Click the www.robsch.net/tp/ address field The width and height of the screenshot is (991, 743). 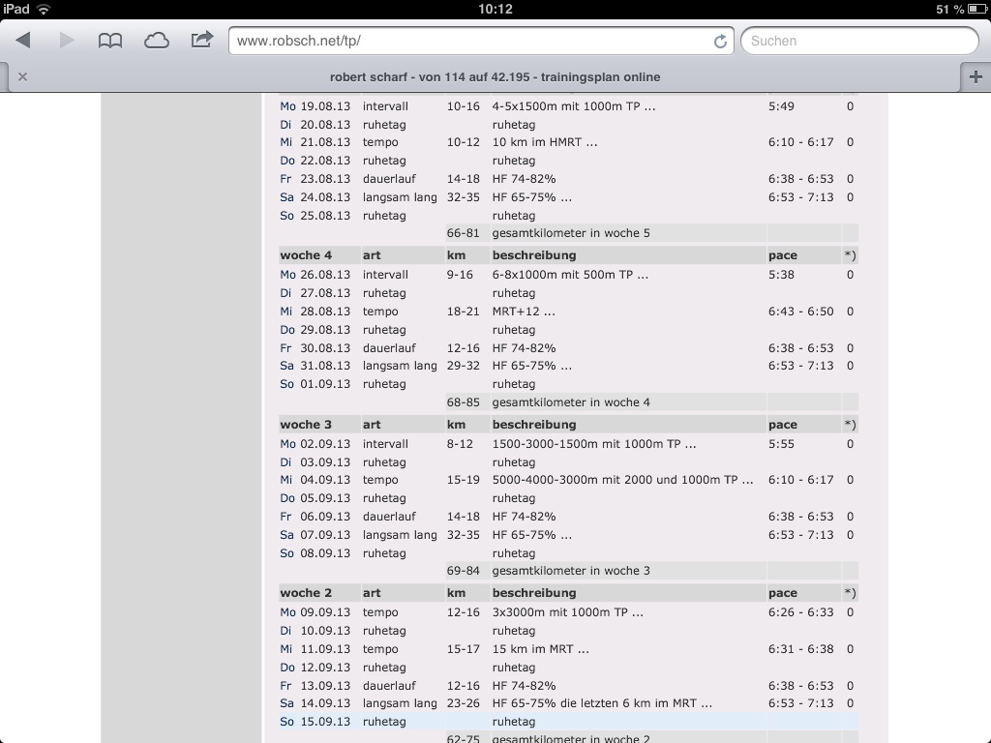[x=469, y=42]
